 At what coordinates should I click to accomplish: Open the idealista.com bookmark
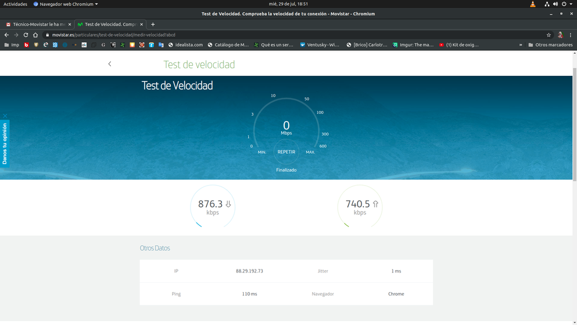click(185, 45)
